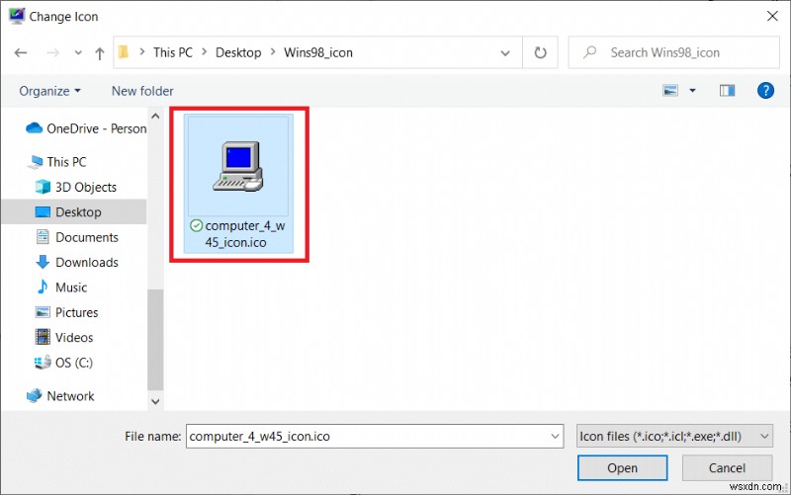This screenshot has width=791, height=495.
Task: Open the address bar history dropdown
Action: (x=505, y=53)
